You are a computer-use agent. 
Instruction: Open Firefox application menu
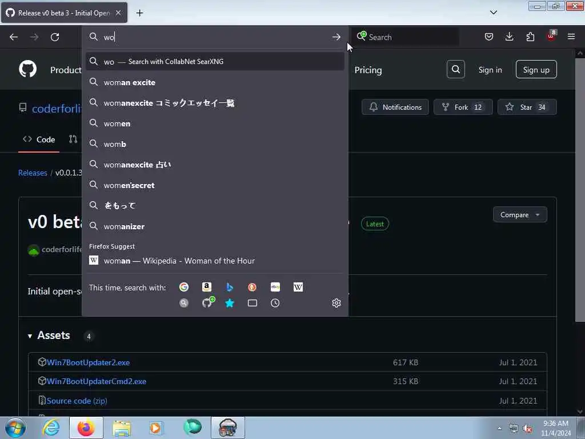571,37
